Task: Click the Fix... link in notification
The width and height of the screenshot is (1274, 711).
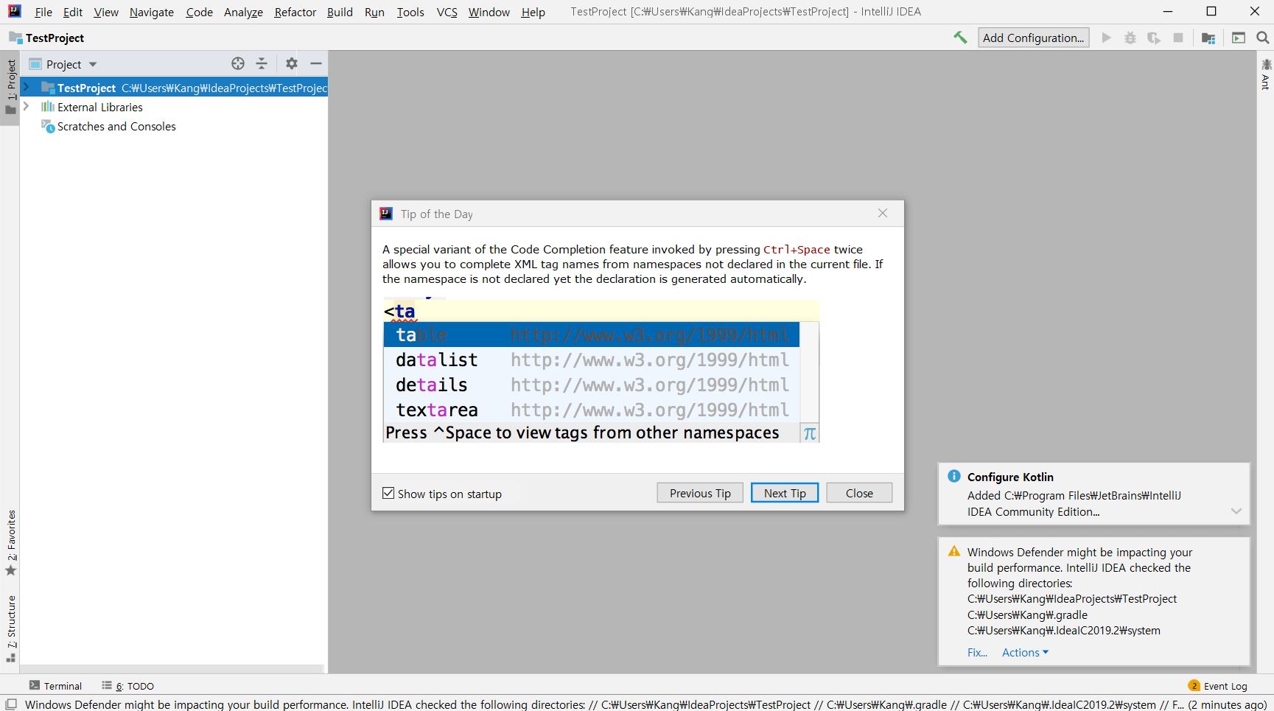Action: (x=977, y=652)
